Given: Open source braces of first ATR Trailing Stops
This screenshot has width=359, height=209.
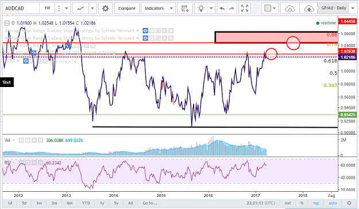Looking at the screenshot, I should (158, 30).
